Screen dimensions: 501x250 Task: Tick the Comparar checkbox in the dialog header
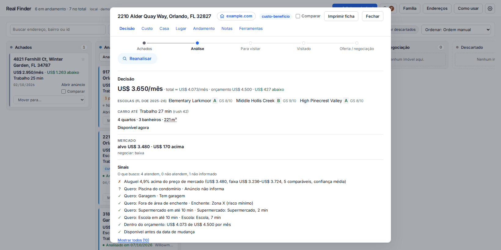(298, 16)
